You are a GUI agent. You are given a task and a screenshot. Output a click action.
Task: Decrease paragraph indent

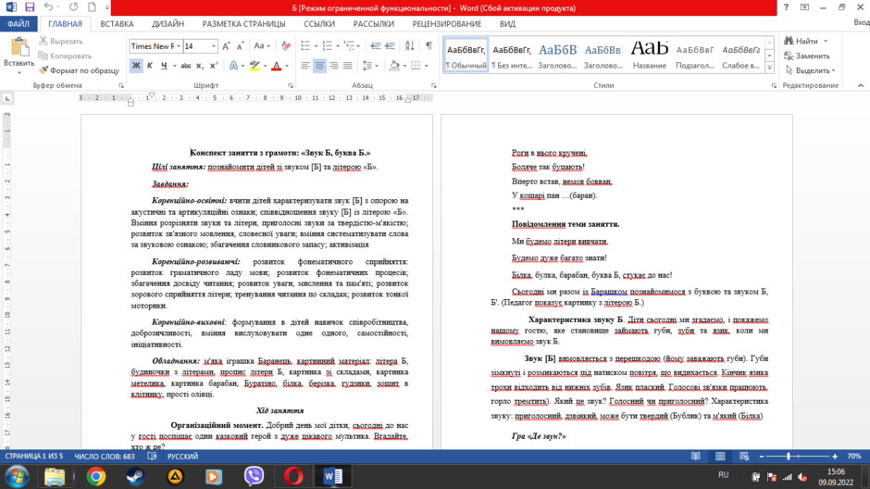tap(376, 46)
